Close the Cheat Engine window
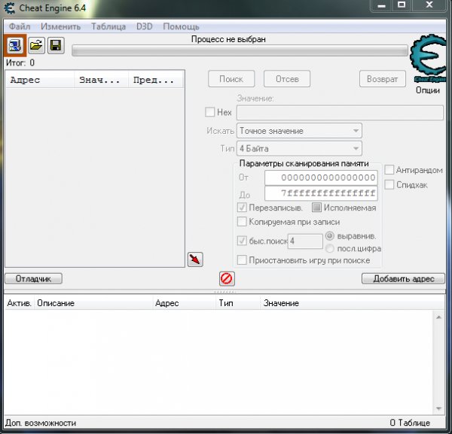This screenshot has width=452, height=434. [x=429, y=5]
